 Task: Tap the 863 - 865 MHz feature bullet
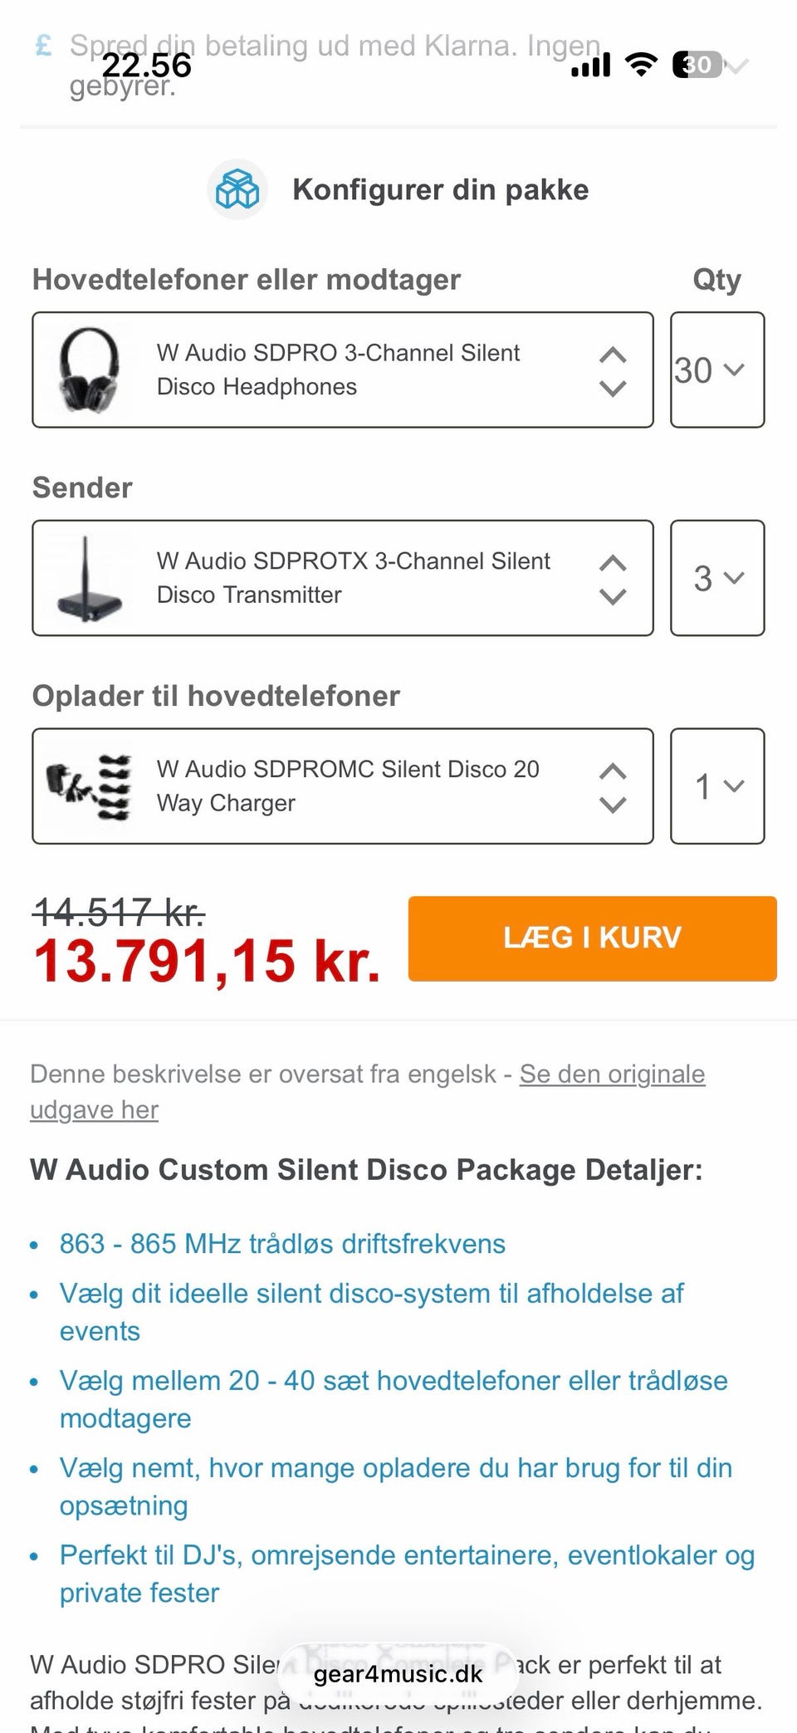(282, 1244)
